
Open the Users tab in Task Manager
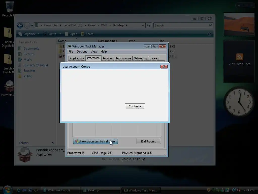(154, 58)
